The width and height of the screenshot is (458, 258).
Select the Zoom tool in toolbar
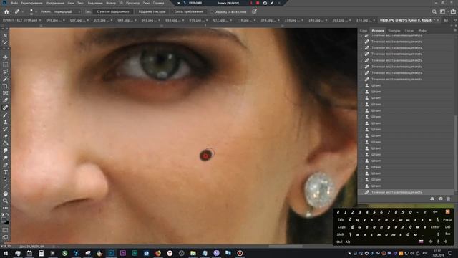point(5,201)
